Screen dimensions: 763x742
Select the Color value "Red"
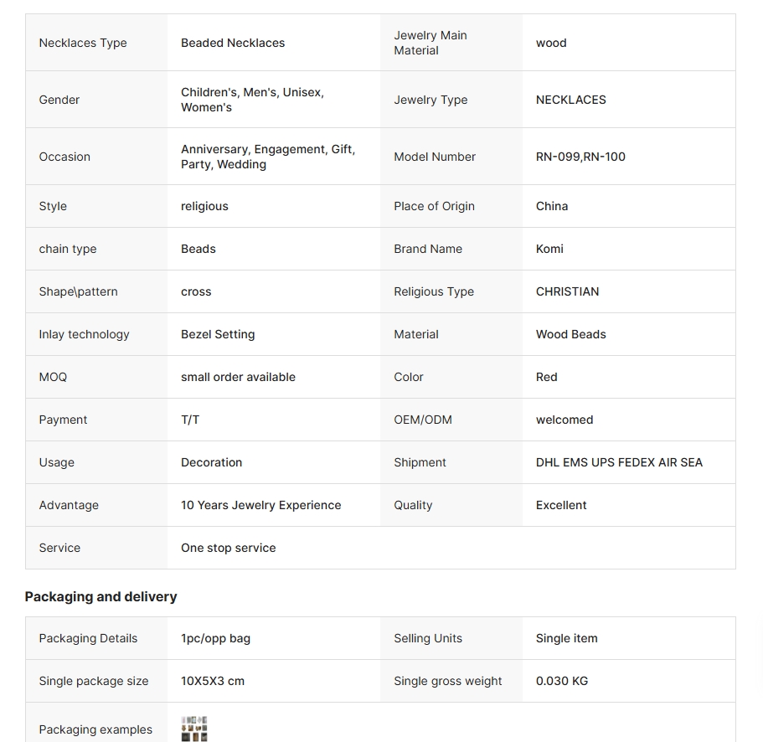pos(546,377)
